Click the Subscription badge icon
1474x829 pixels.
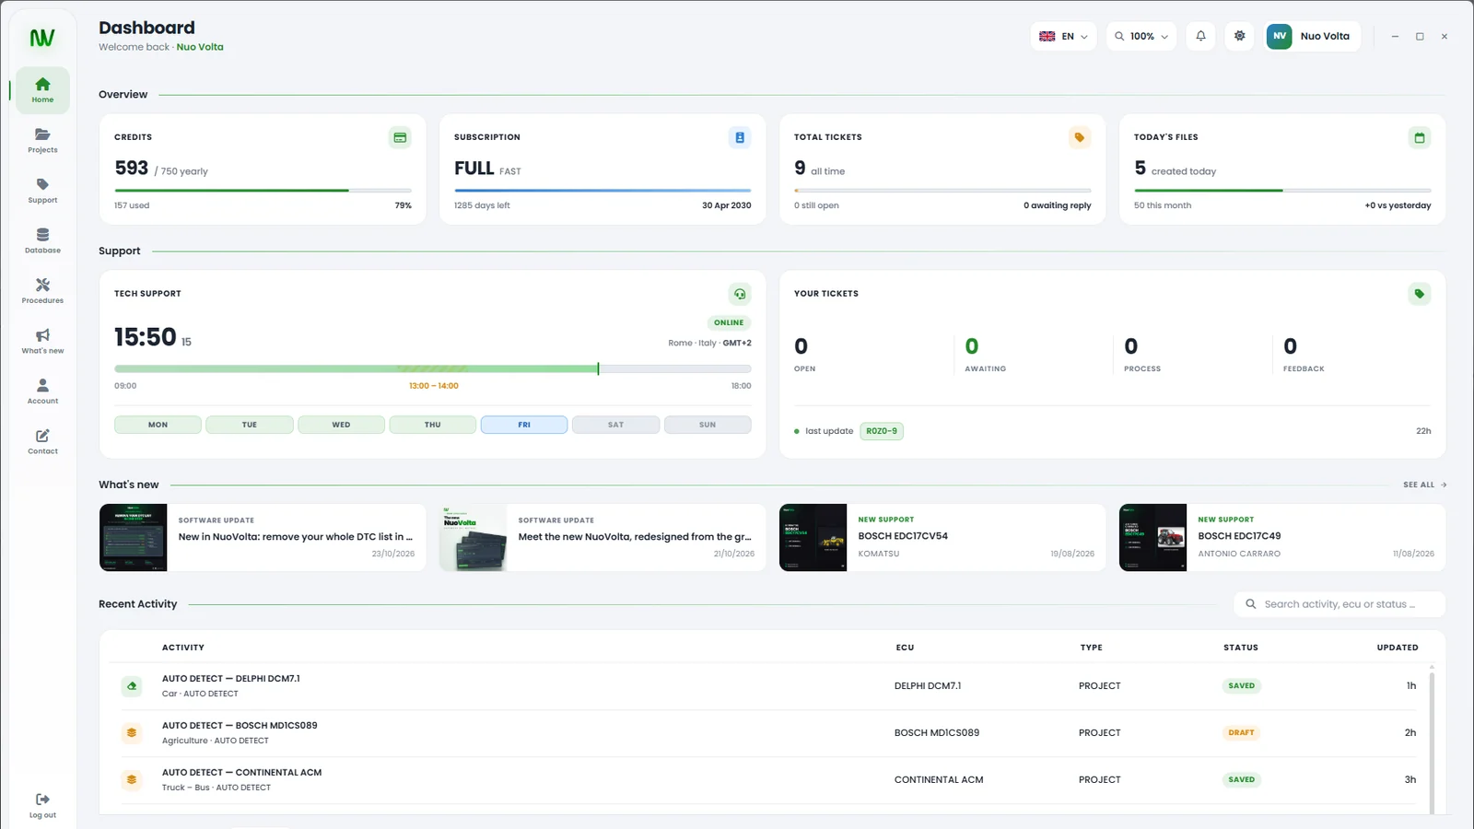(740, 137)
